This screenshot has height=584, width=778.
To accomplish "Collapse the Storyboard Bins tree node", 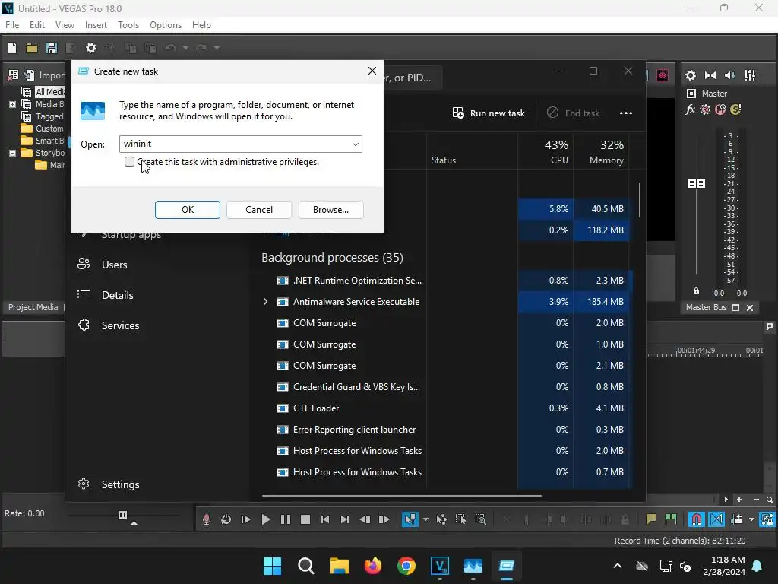I will (12, 153).
